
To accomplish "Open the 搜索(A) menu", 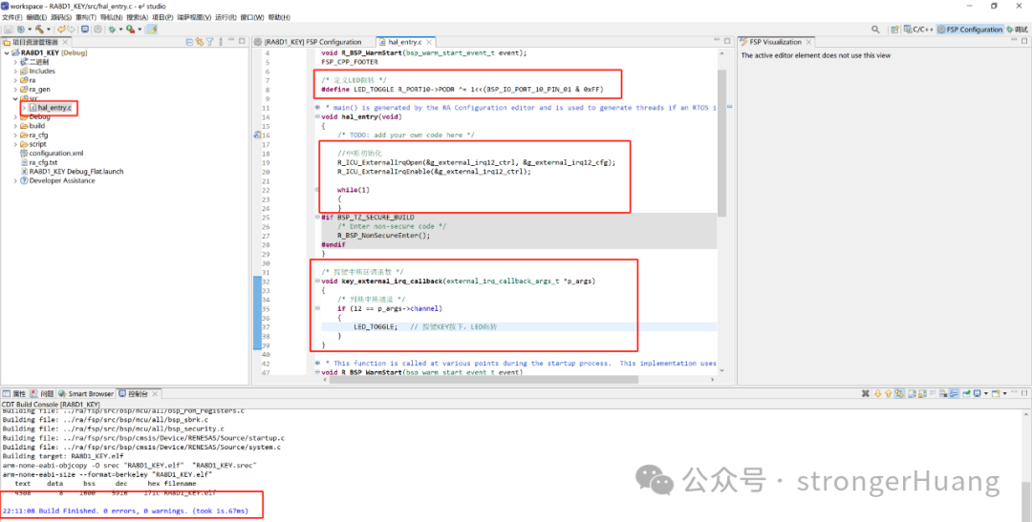I will click(x=137, y=17).
